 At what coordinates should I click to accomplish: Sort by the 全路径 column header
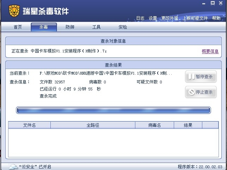pyautogui.click(x=93, y=125)
